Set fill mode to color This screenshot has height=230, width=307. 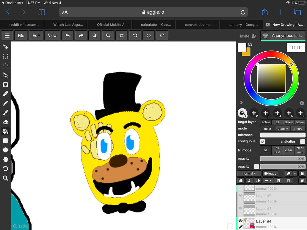[x=268, y=129]
